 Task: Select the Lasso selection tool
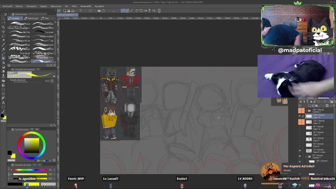point(3,36)
